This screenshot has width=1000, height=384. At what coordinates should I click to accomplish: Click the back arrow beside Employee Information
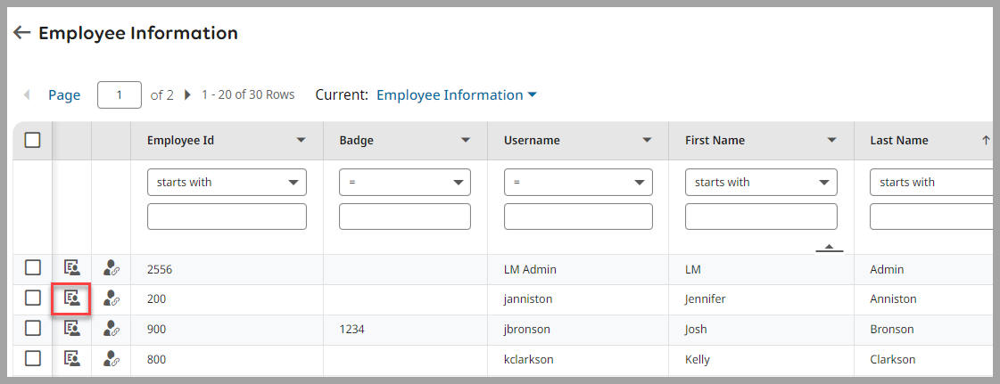[x=22, y=33]
